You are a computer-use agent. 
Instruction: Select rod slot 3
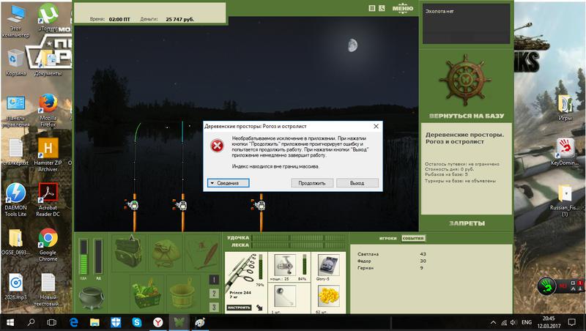tap(214, 308)
